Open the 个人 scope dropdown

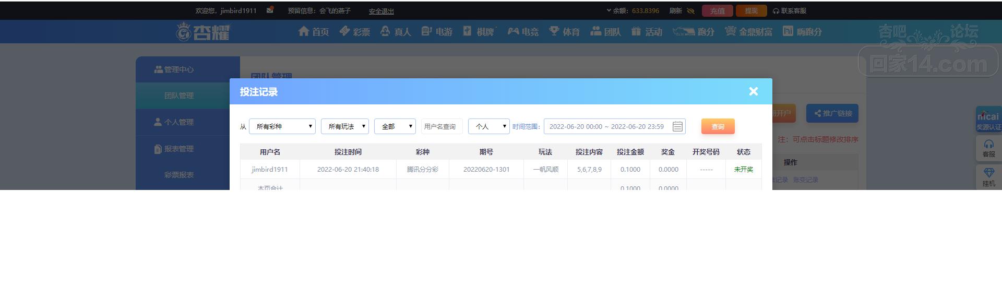click(x=489, y=126)
